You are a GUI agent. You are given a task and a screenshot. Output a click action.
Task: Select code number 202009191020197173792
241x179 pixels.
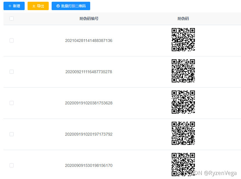(x=89, y=134)
